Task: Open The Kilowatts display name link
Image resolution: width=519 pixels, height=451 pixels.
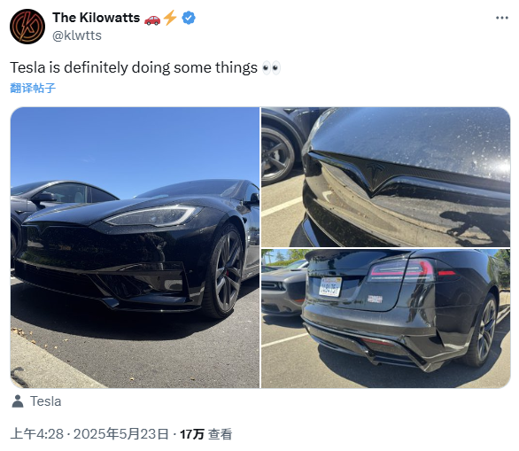Action: point(96,18)
